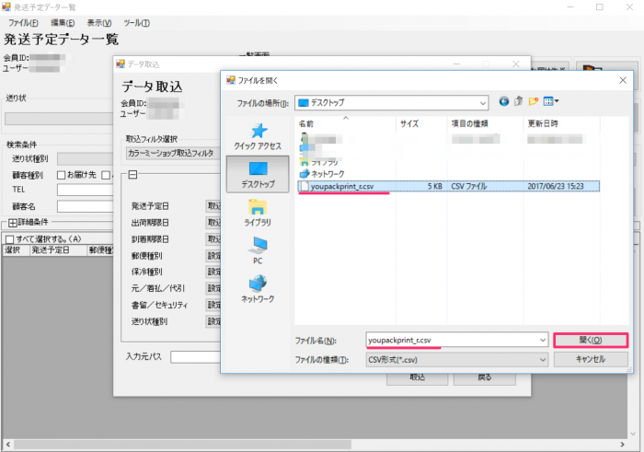Screen dimensions: 644x452
Task: Click the Back arrow icon in file dialog
Action: click(x=504, y=101)
